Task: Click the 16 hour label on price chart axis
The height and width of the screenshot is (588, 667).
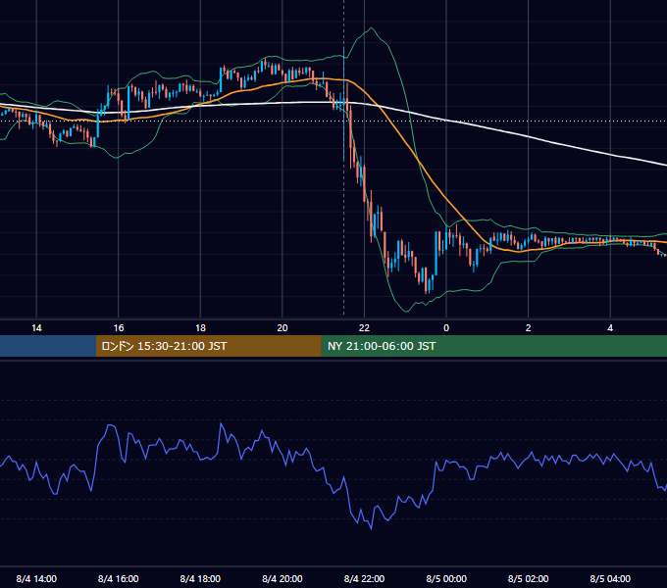Action: coord(119,328)
